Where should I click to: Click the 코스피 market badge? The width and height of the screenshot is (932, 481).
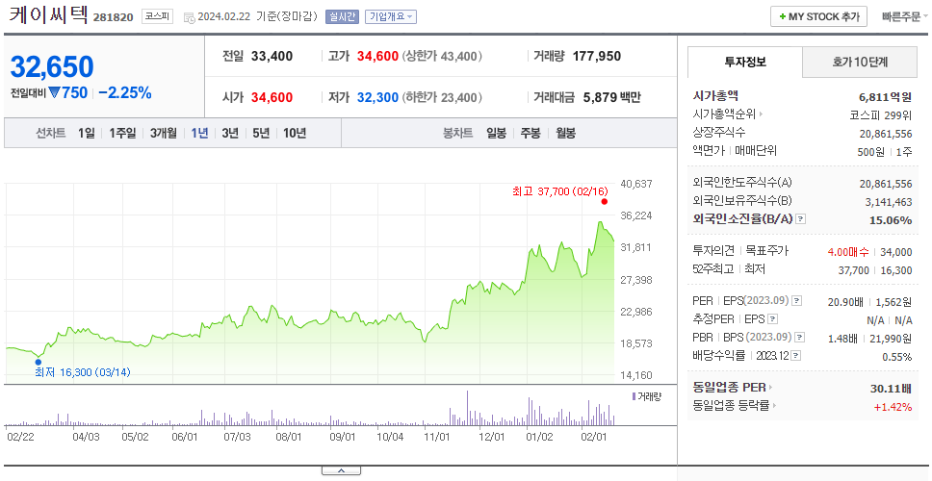coord(157,16)
